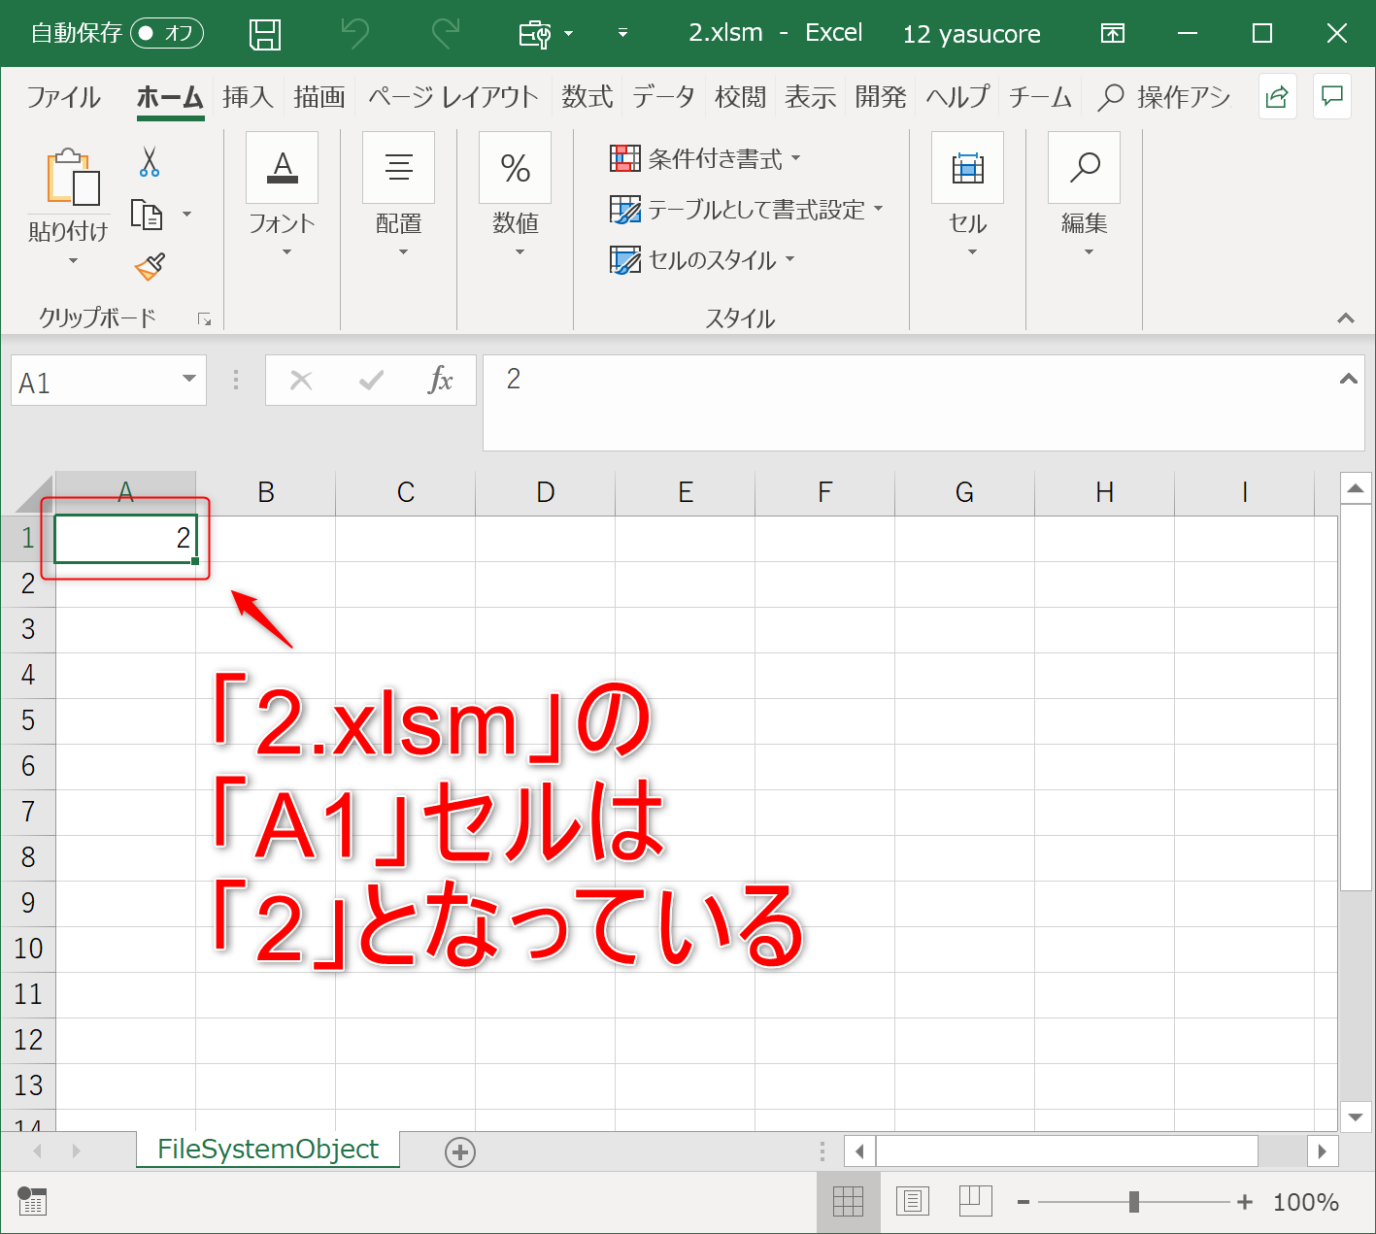This screenshot has width=1376, height=1234.
Task: Toggle the AutoSave switch off/on
Action: (x=167, y=33)
